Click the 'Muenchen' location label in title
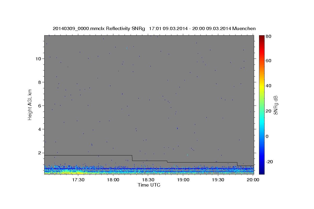 pos(244,28)
